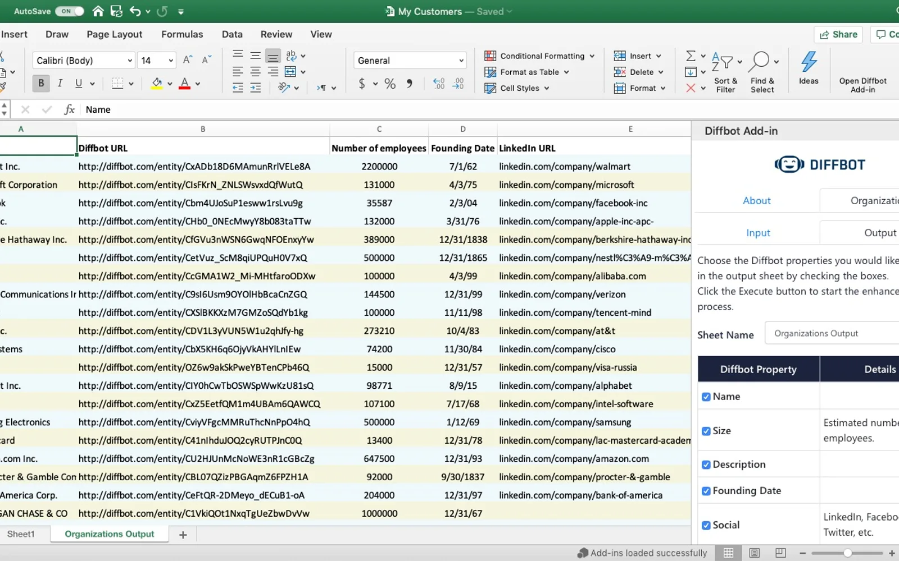Click the Sheet Name input field

833,333
